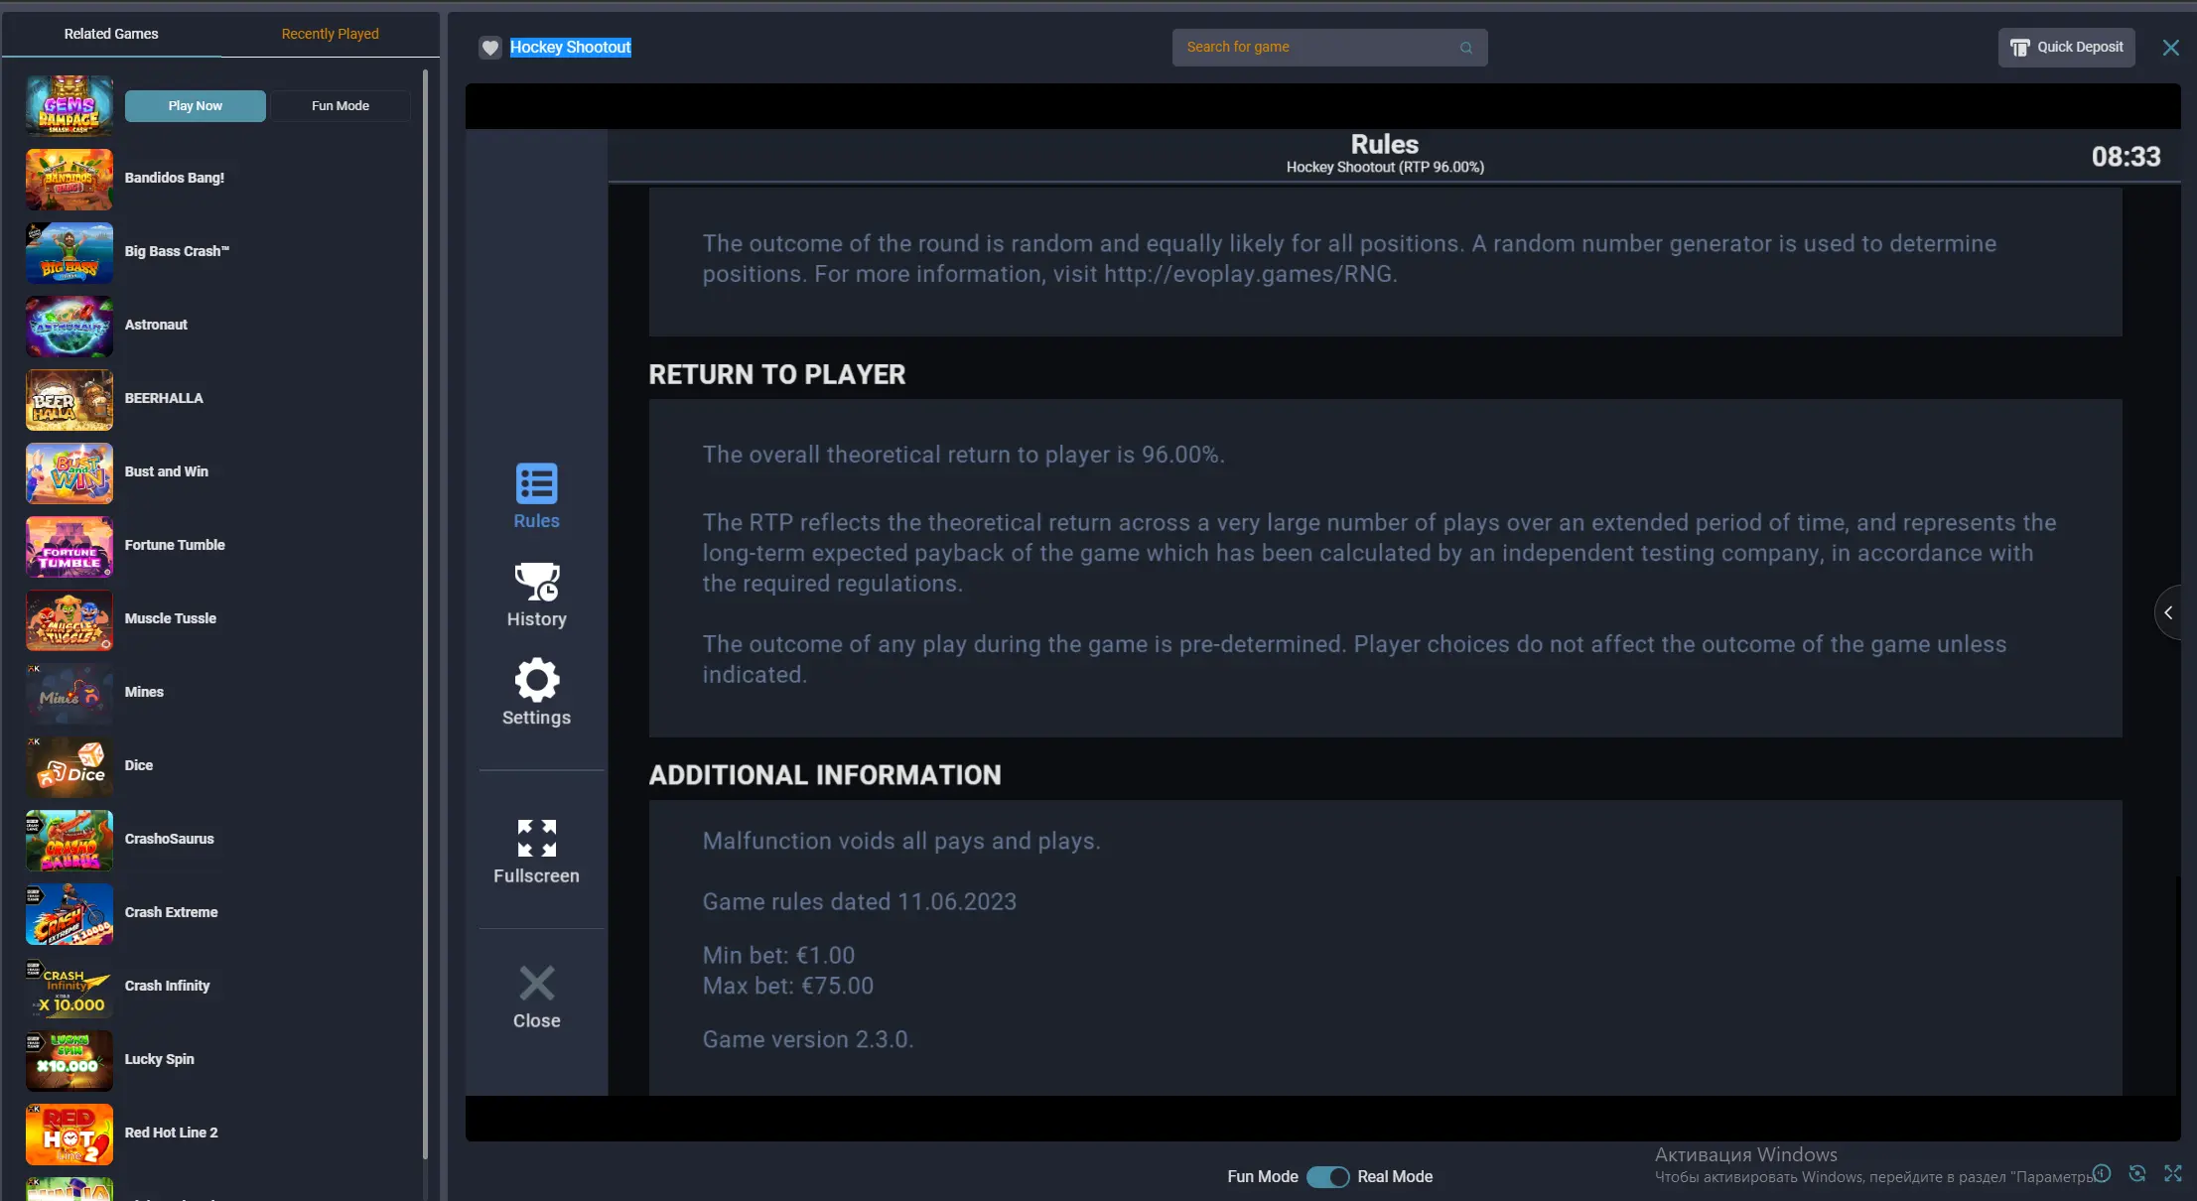Click the RETURN TO PLAYER heading

(x=777, y=374)
